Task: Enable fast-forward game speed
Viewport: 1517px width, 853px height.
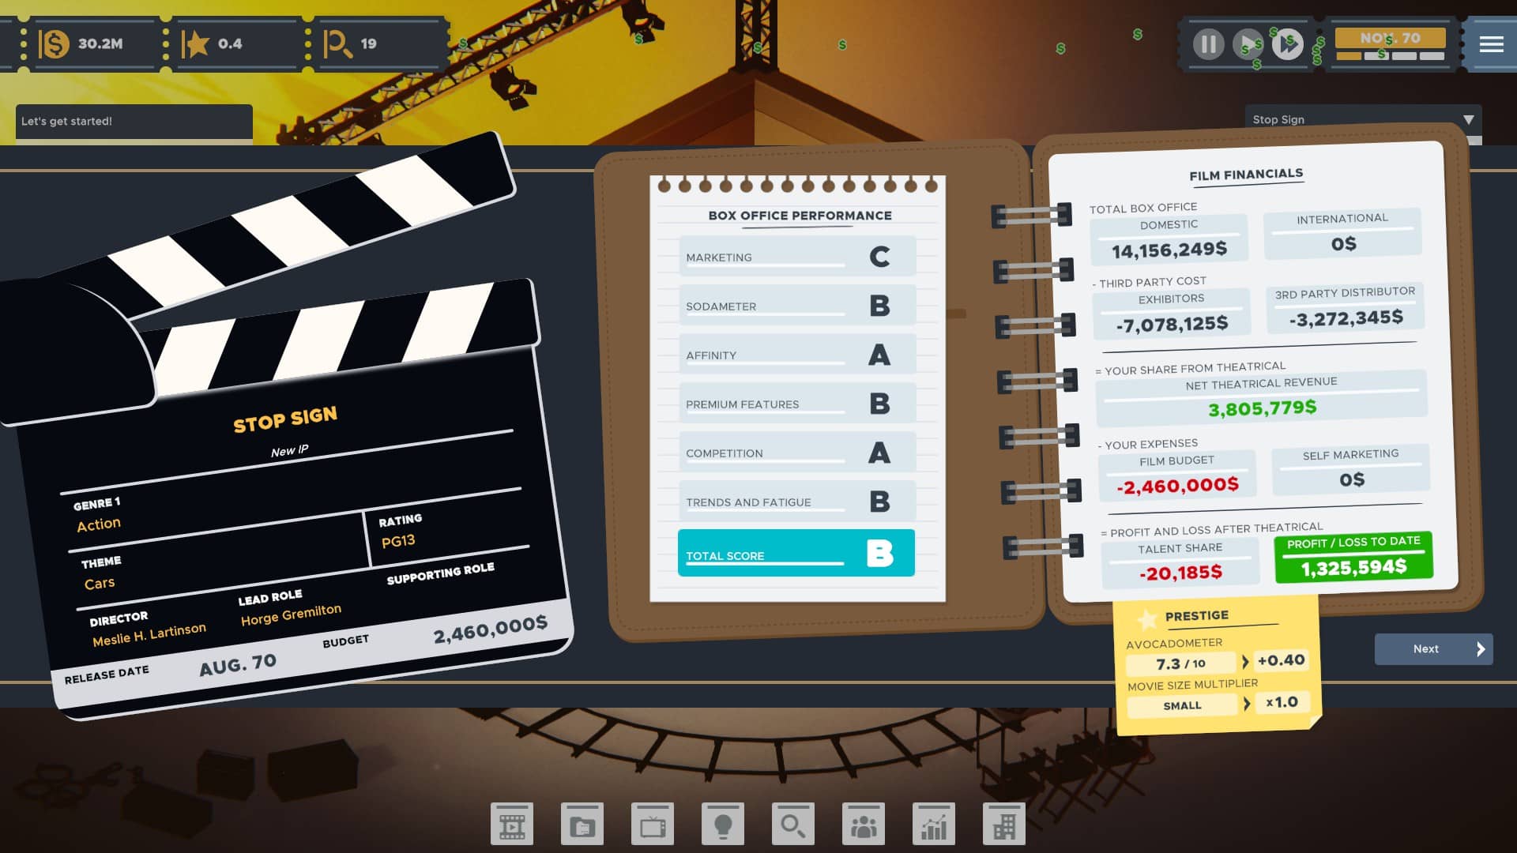Action: (x=1288, y=44)
